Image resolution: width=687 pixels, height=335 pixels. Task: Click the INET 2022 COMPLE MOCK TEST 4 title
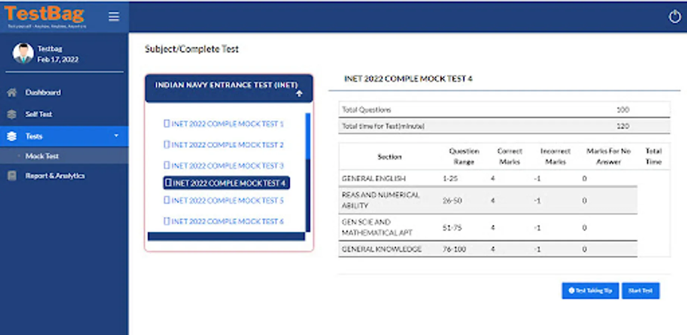coord(408,79)
